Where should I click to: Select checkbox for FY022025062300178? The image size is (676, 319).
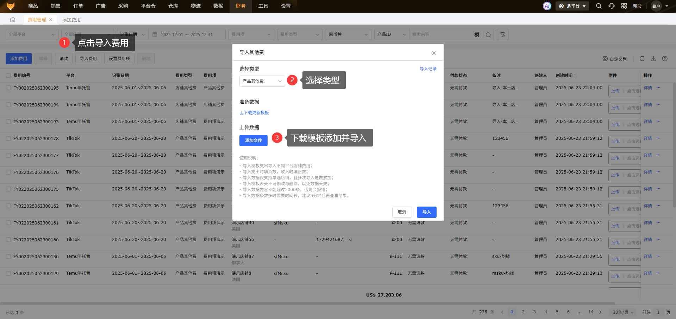(8, 138)
